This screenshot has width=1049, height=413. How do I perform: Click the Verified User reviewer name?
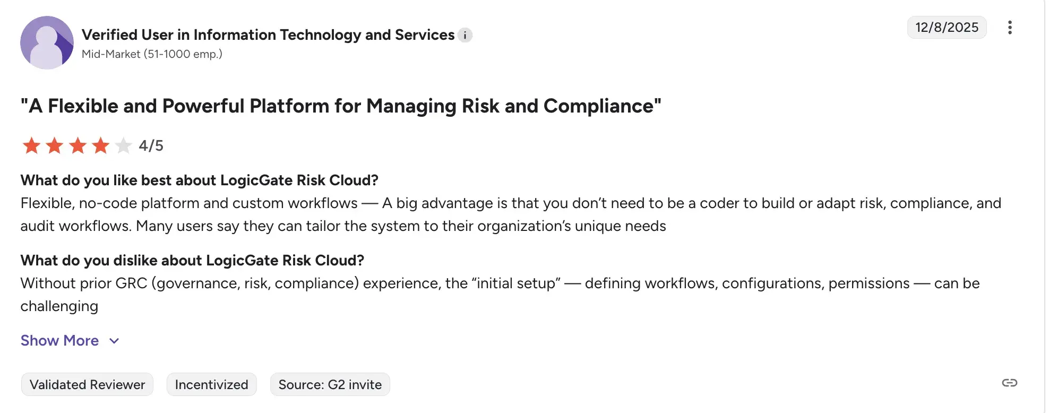[268, 35]
